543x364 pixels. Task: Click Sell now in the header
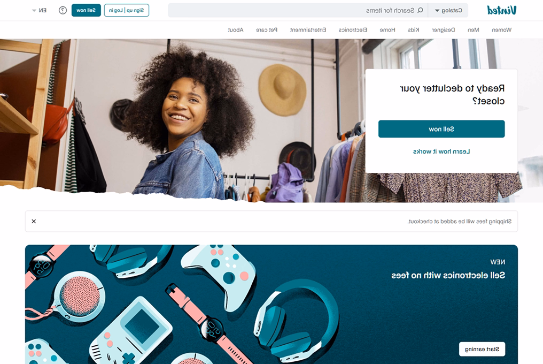86,10
